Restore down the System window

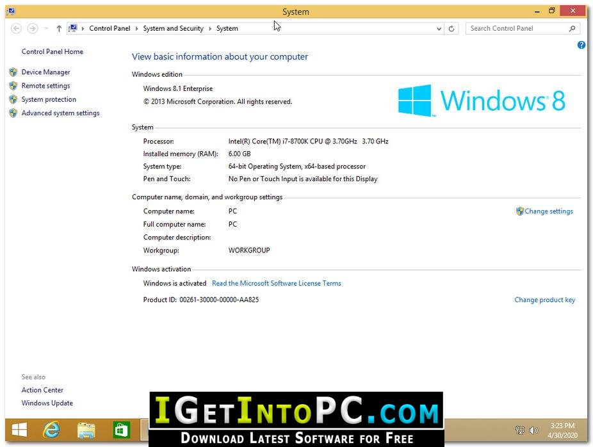(552, 11)
